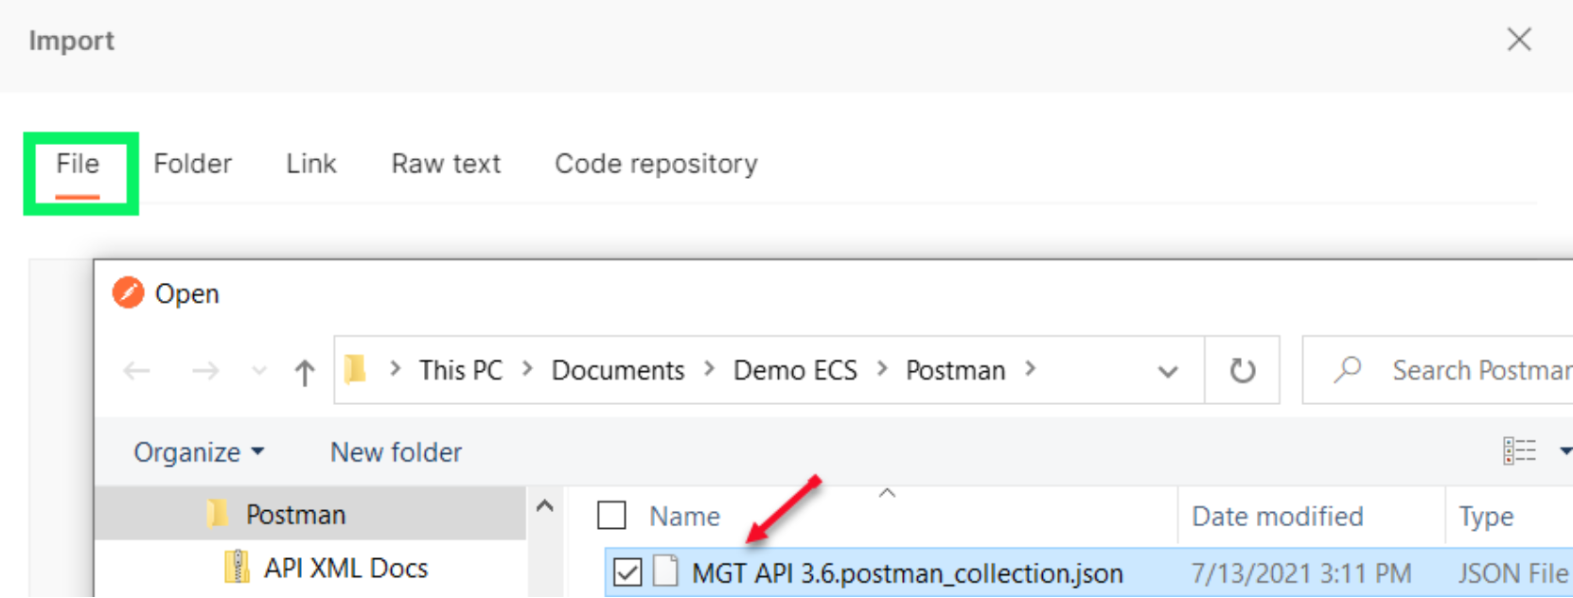Change the file view layout
Viewport: 1573px width, 598px height.
click(x=1519, y=451)
